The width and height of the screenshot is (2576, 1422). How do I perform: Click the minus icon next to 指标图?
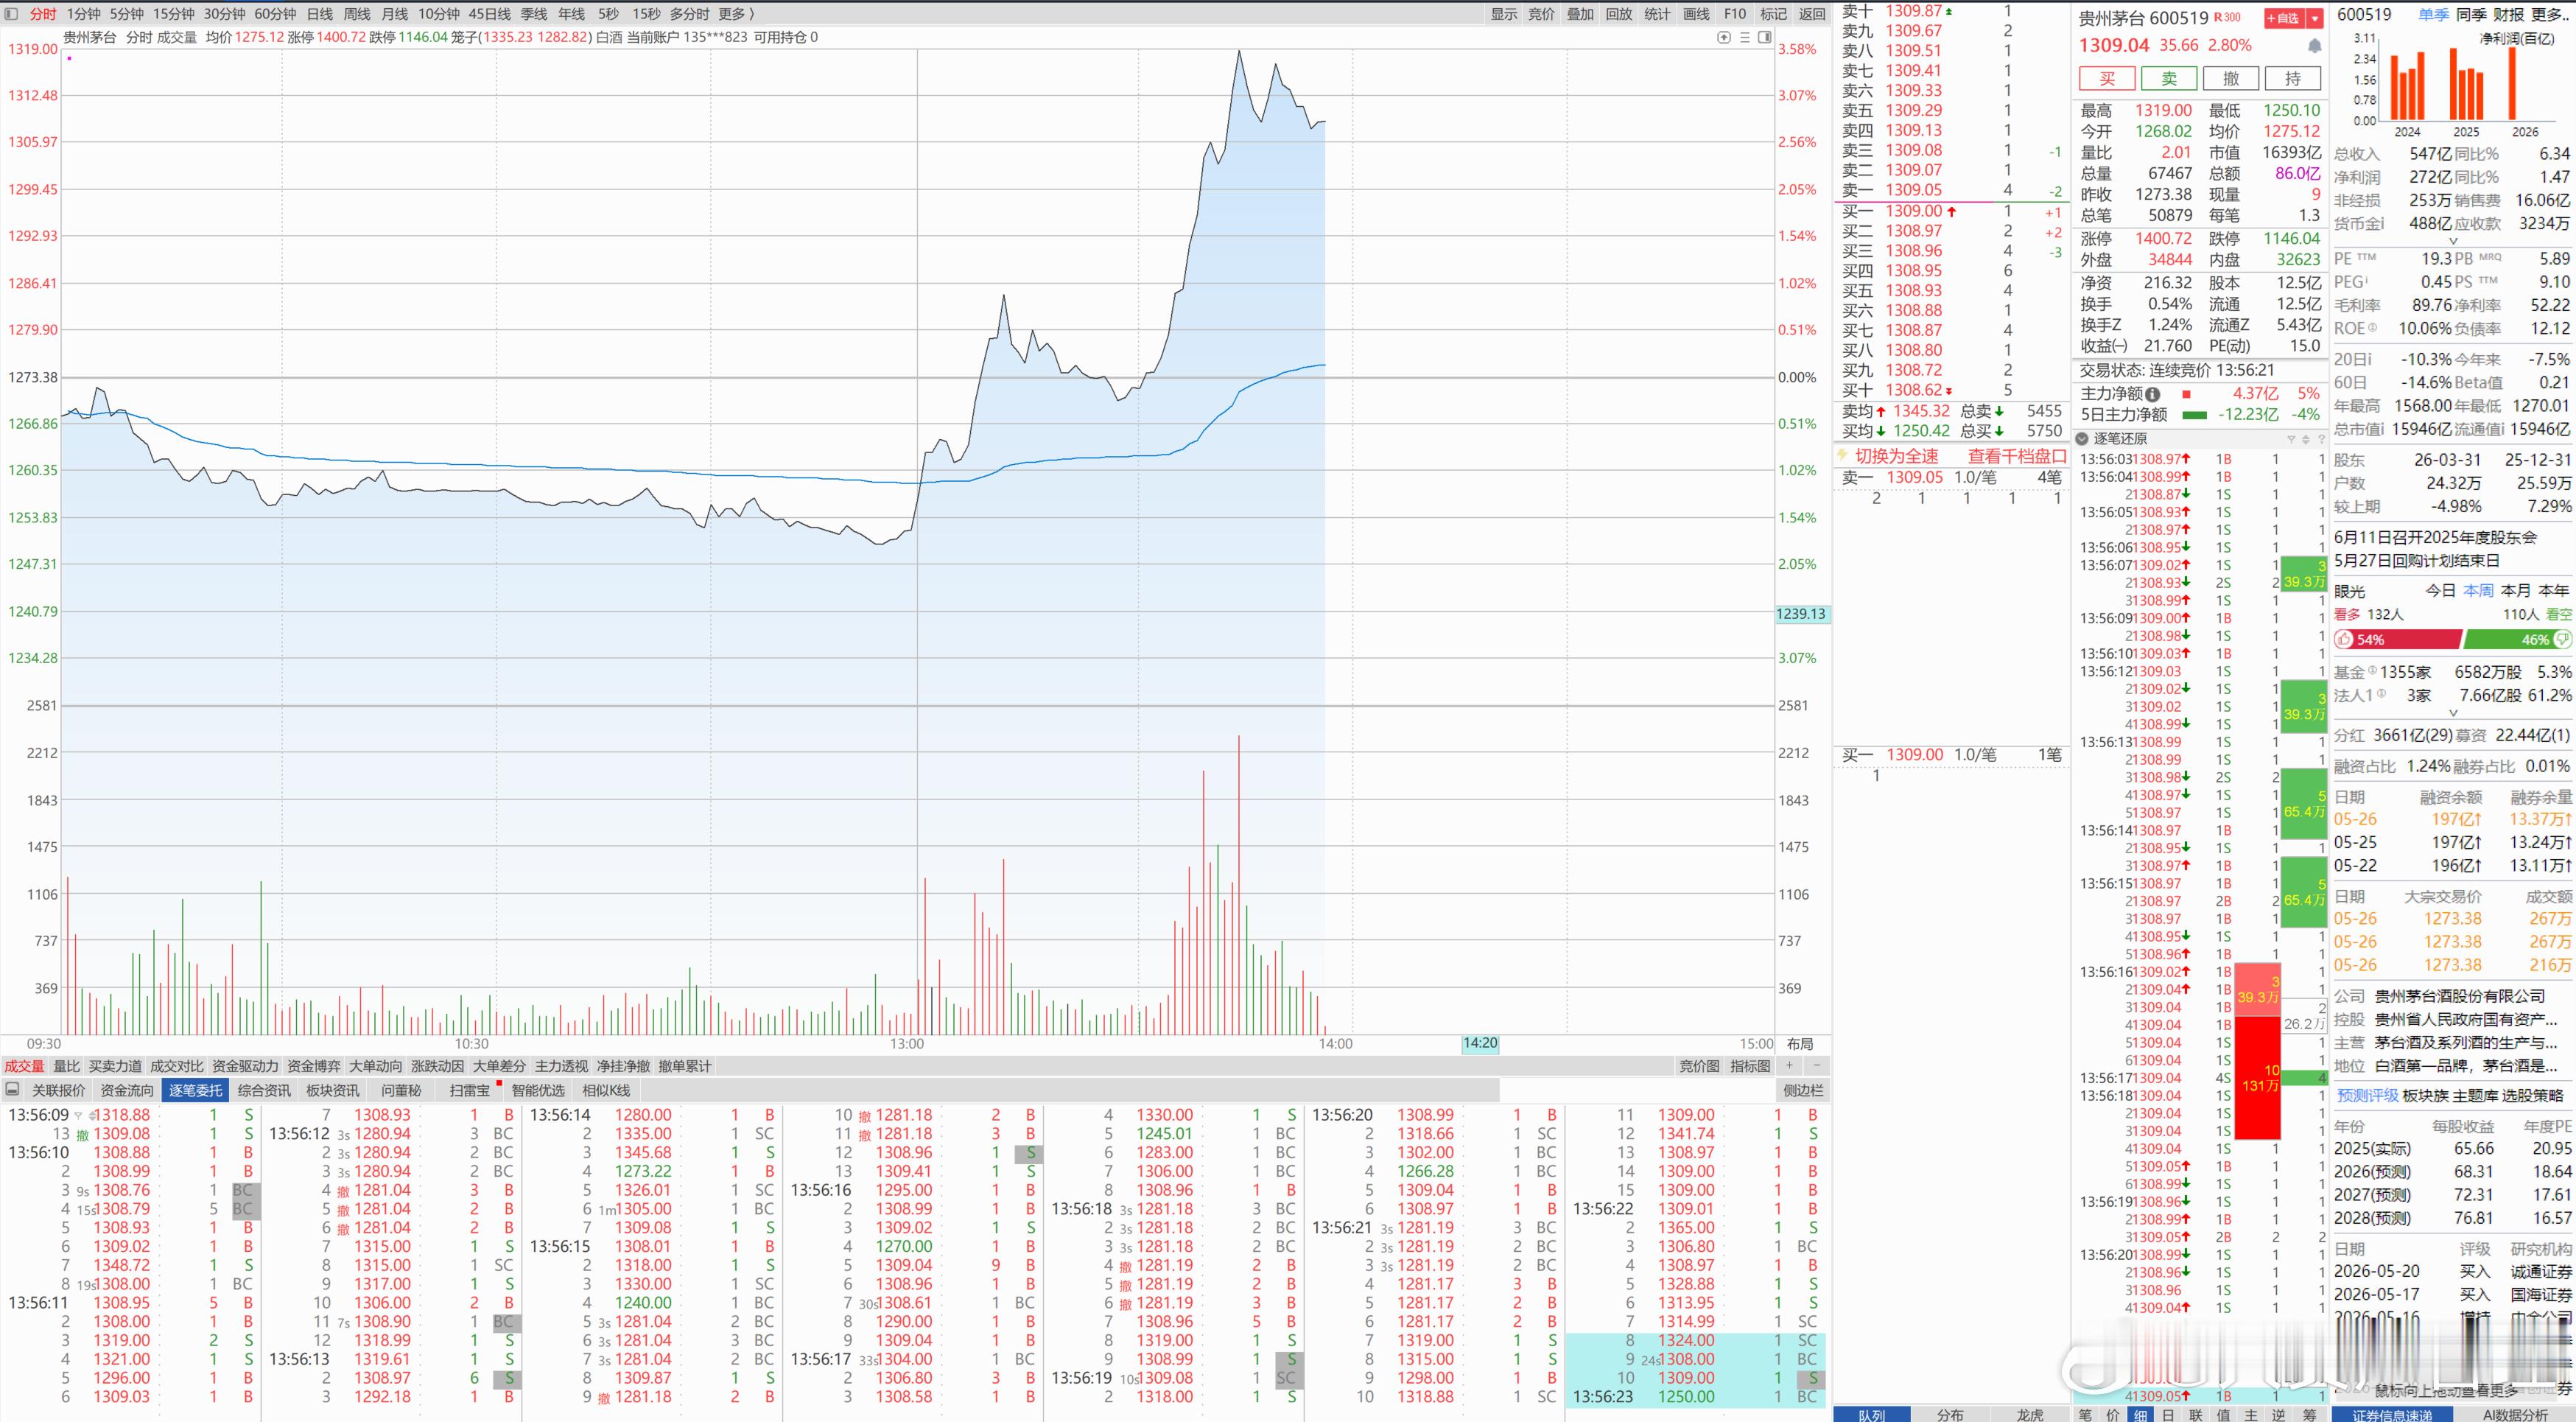[x=1816, y=1066]
